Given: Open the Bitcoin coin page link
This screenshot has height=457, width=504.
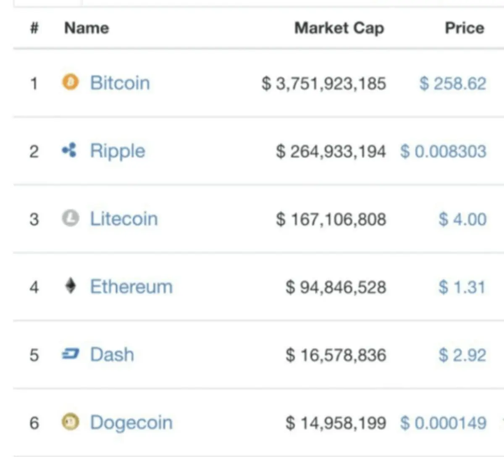Looking at the screenshot, I should point(120,83).
